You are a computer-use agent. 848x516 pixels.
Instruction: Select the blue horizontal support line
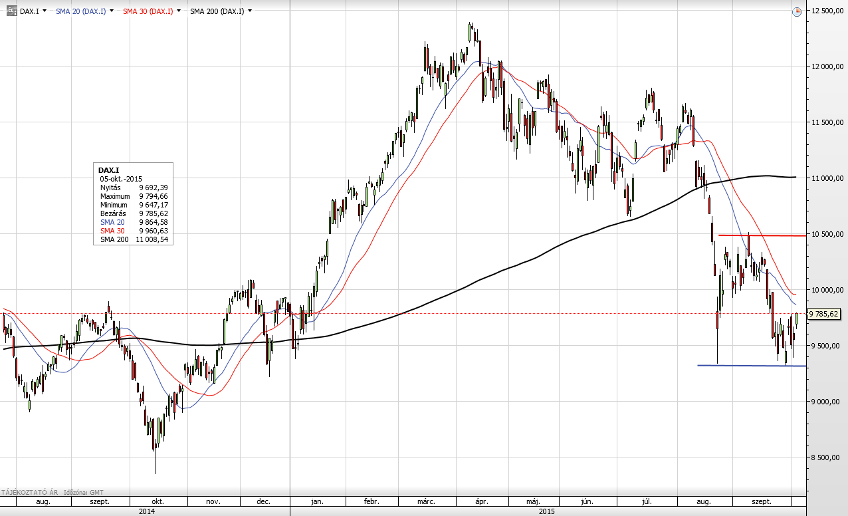pyautogui.click(x=752, y=366)
